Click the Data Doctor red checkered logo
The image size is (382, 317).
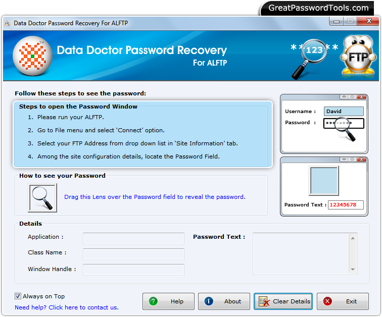point(32,56)
